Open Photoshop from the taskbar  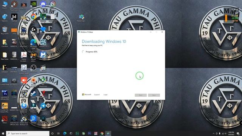pyautogui.click(x=90, y=133)
